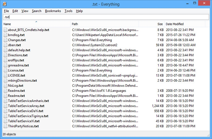Screen dimensions: 212x139
Task: Click path C:\Windows\System32\catroot2
Action: (x=95, y=45)
